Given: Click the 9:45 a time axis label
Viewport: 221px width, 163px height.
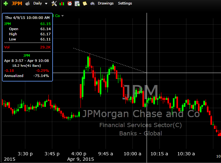Looking at the screenshot, I should point(106,154).
